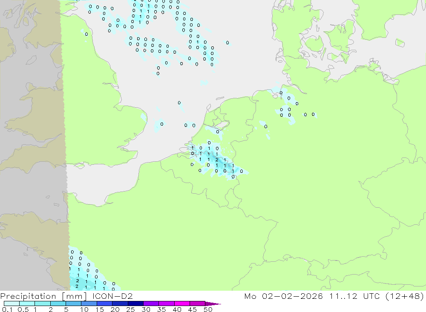The height and width of the screenshot is (312, 426).
Task: Click the '50' legend scale label
Action: click(x=208, y=309)
